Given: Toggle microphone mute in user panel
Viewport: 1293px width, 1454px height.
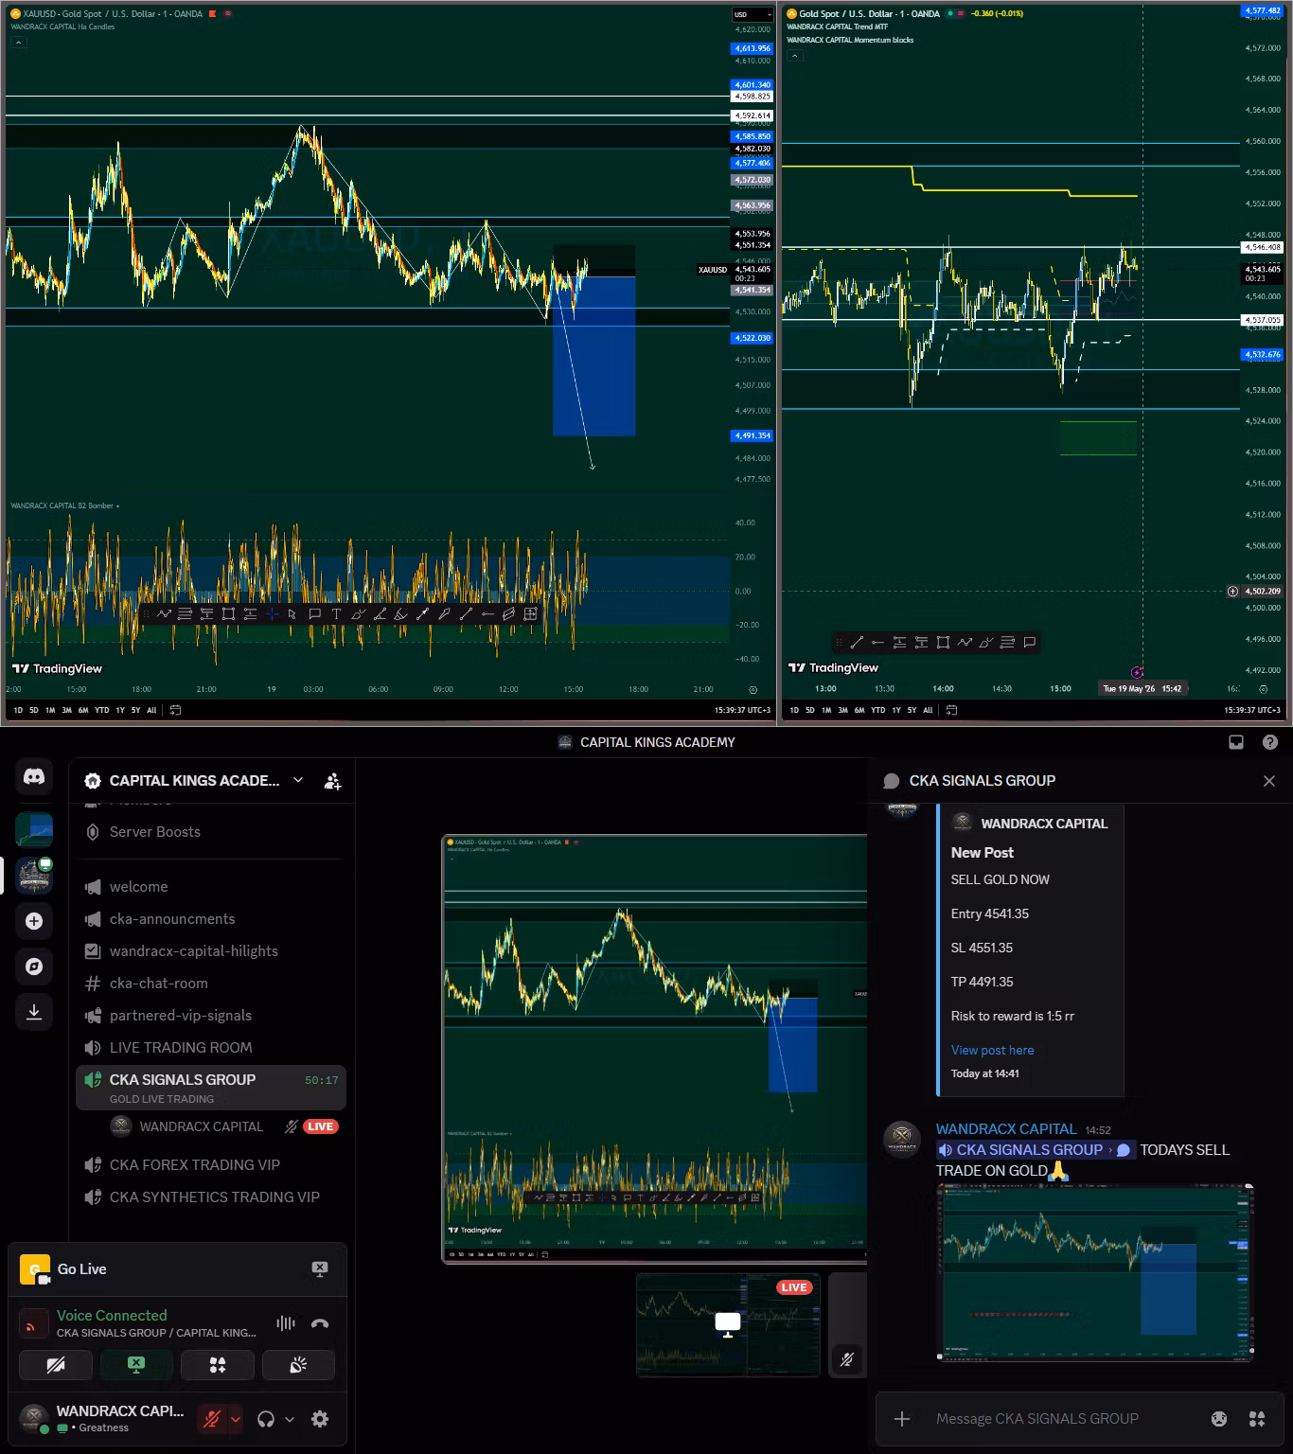Looking at the screenshot, I should (212, 1419).
